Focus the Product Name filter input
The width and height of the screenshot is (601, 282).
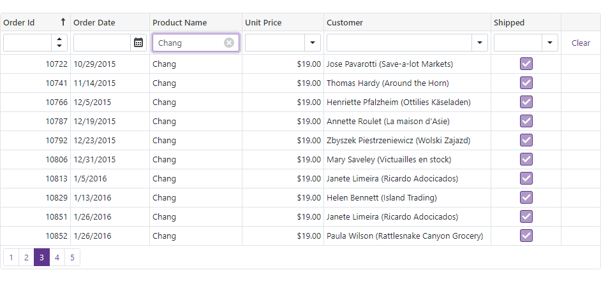188,43
